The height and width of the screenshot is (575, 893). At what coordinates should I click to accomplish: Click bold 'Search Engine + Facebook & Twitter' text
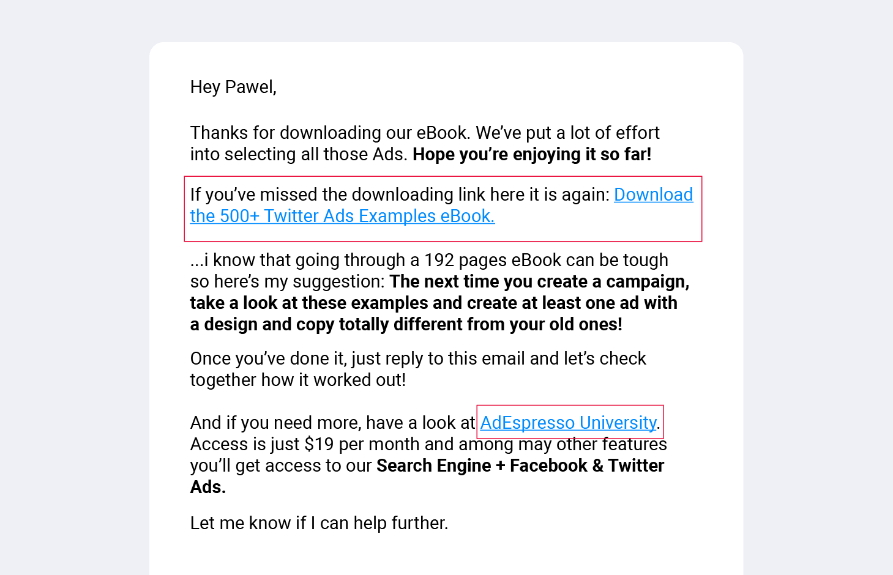(520, 466)
